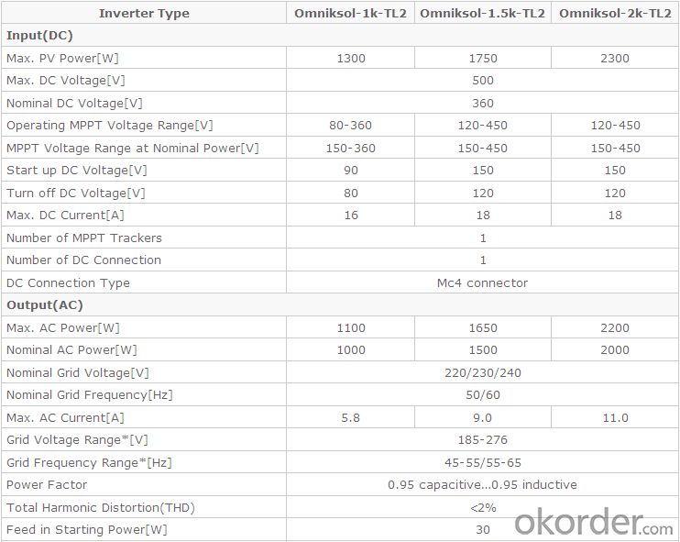Select the value 45-55/55-65
Image resolution: width=680 pixels, height=542 pixels.
[x=483, y=462]
